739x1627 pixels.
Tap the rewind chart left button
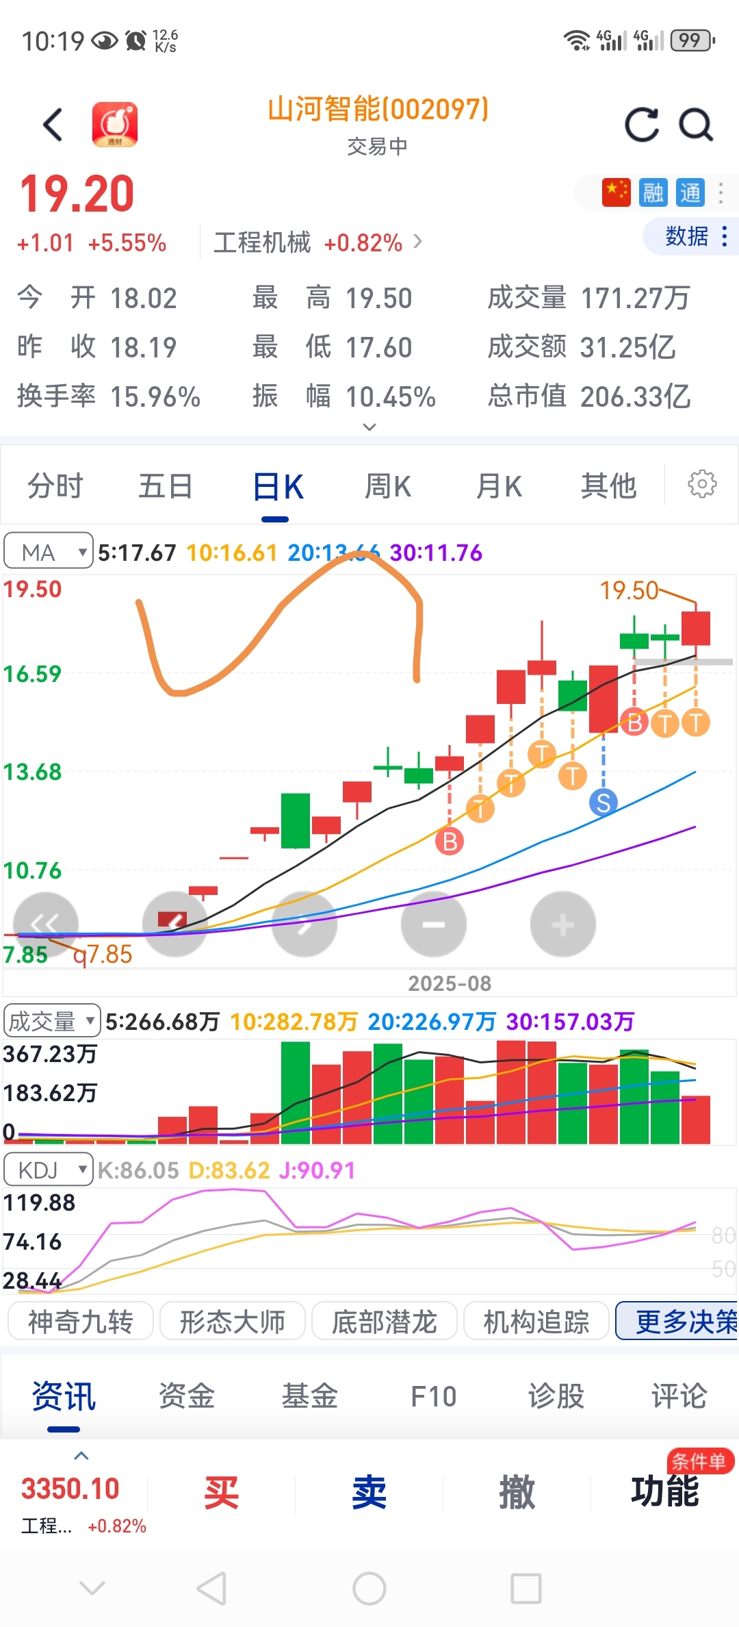coord(45,924)
